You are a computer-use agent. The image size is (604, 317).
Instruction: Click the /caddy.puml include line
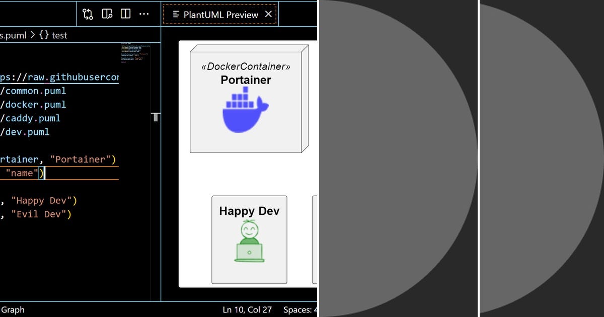pos(30,118)
